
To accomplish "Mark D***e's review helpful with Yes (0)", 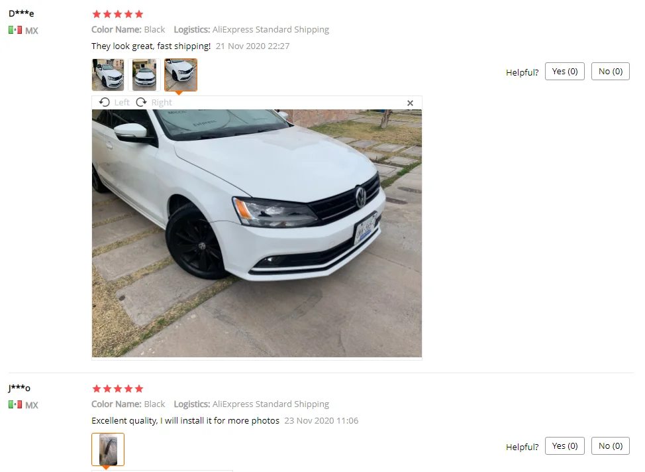I will pyautogui.click(x=565, y=72).
